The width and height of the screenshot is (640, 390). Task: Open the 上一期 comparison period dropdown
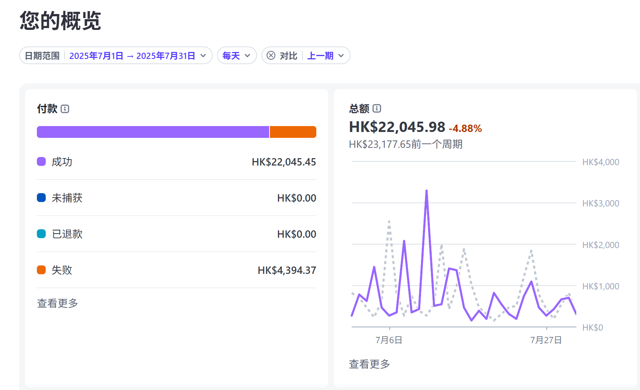[326, 56]
